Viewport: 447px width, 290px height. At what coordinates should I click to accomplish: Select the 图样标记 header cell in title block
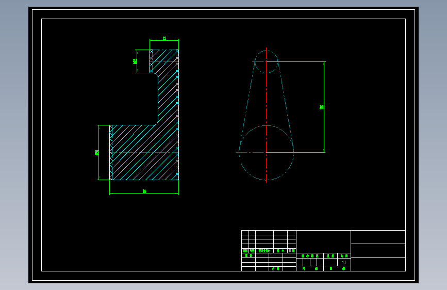click(310, 256)
